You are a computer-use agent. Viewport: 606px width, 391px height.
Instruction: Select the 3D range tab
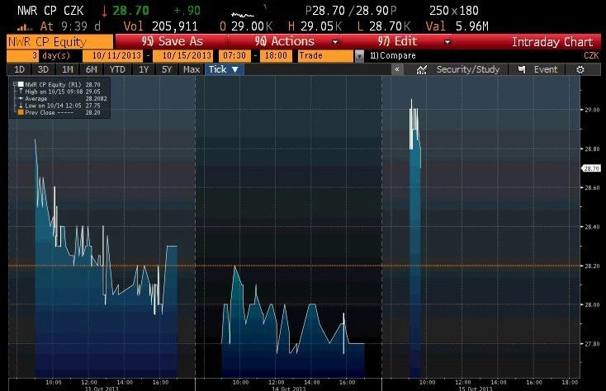43,69
